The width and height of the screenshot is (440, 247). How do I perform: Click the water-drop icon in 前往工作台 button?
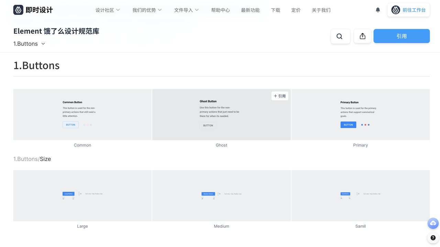(x=396, y=10)
